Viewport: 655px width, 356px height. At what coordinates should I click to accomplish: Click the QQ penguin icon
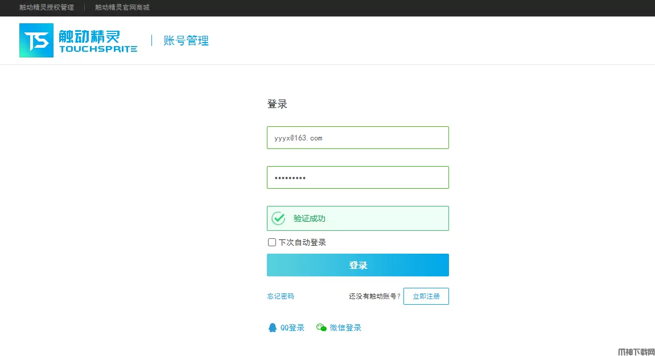tap(273, 328)
